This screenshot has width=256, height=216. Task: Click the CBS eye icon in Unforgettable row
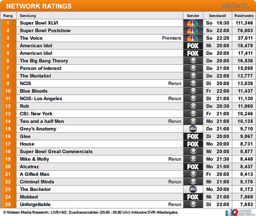pos(193,205)
